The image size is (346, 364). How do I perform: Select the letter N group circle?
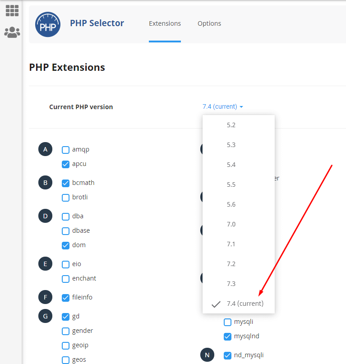[x=207, y=355]
